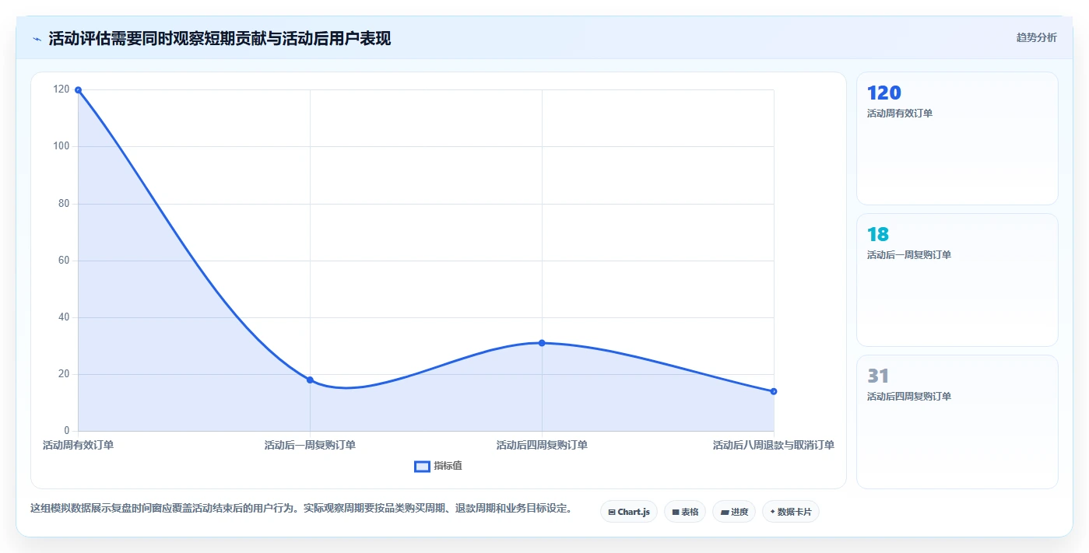Click the footer note starting 这组模拟数据展示
This screenshot has width=1089, height=553.
303,509
